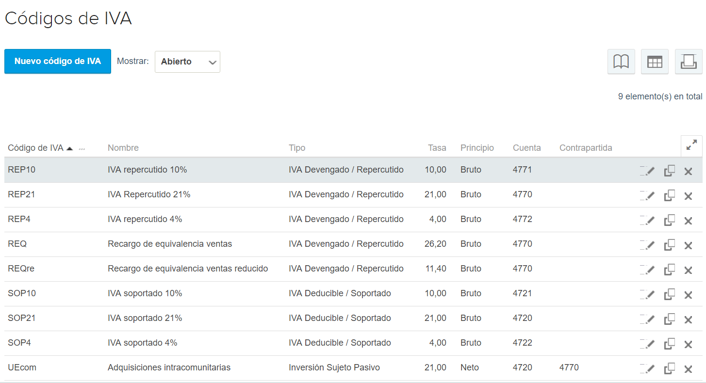706x383 pixels.
Task: Duplicate the REQre VAT code
Action: pos(670,269)
